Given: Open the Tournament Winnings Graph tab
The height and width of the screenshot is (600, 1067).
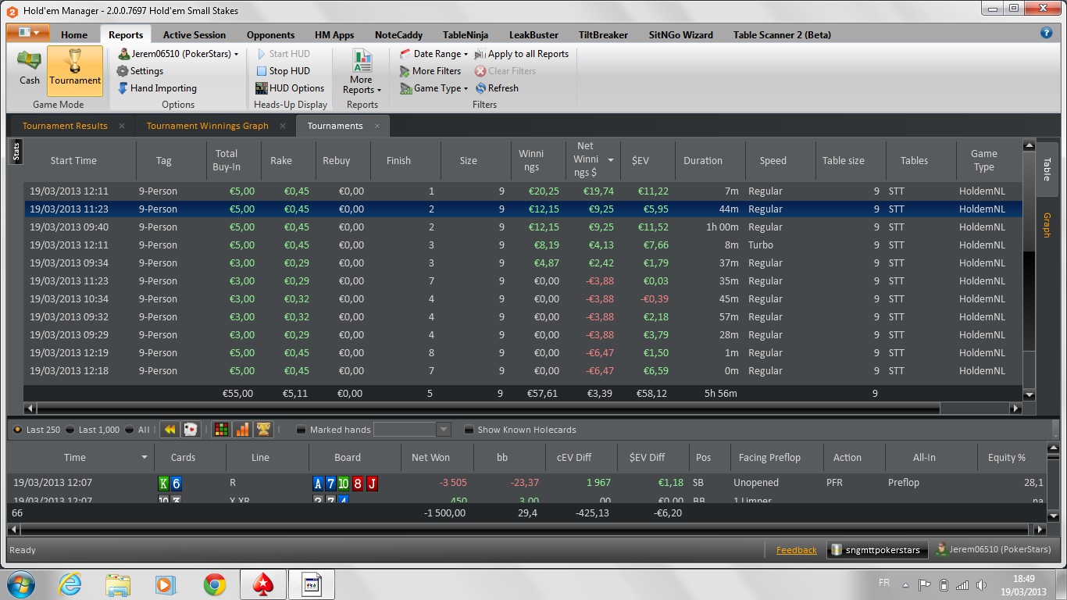Looking at the screenshot, I should [207, 126].
